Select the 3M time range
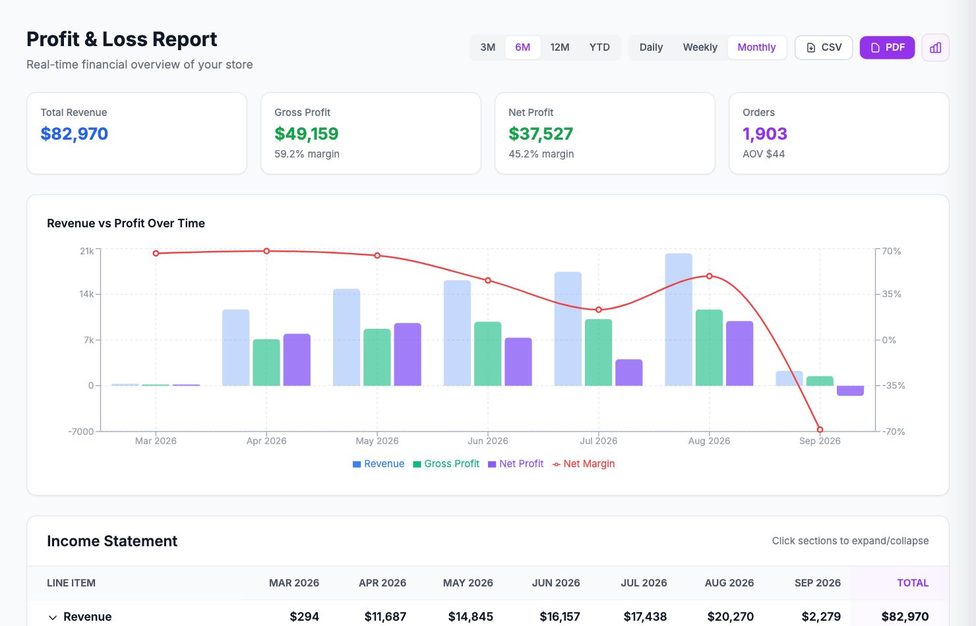The image size is (976, 626). pos(488,47)
